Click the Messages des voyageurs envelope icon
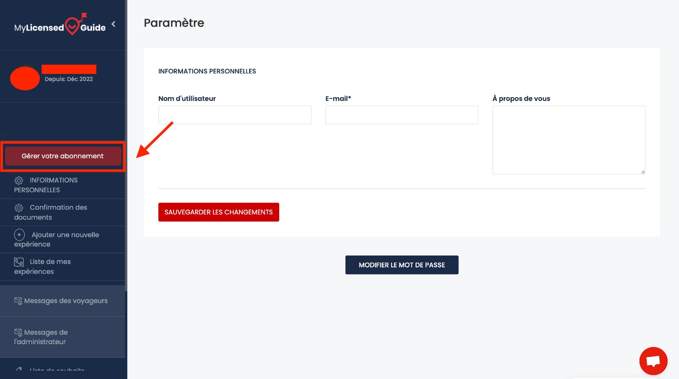Screen dimensions: 679x379 [x=18, y=301]
